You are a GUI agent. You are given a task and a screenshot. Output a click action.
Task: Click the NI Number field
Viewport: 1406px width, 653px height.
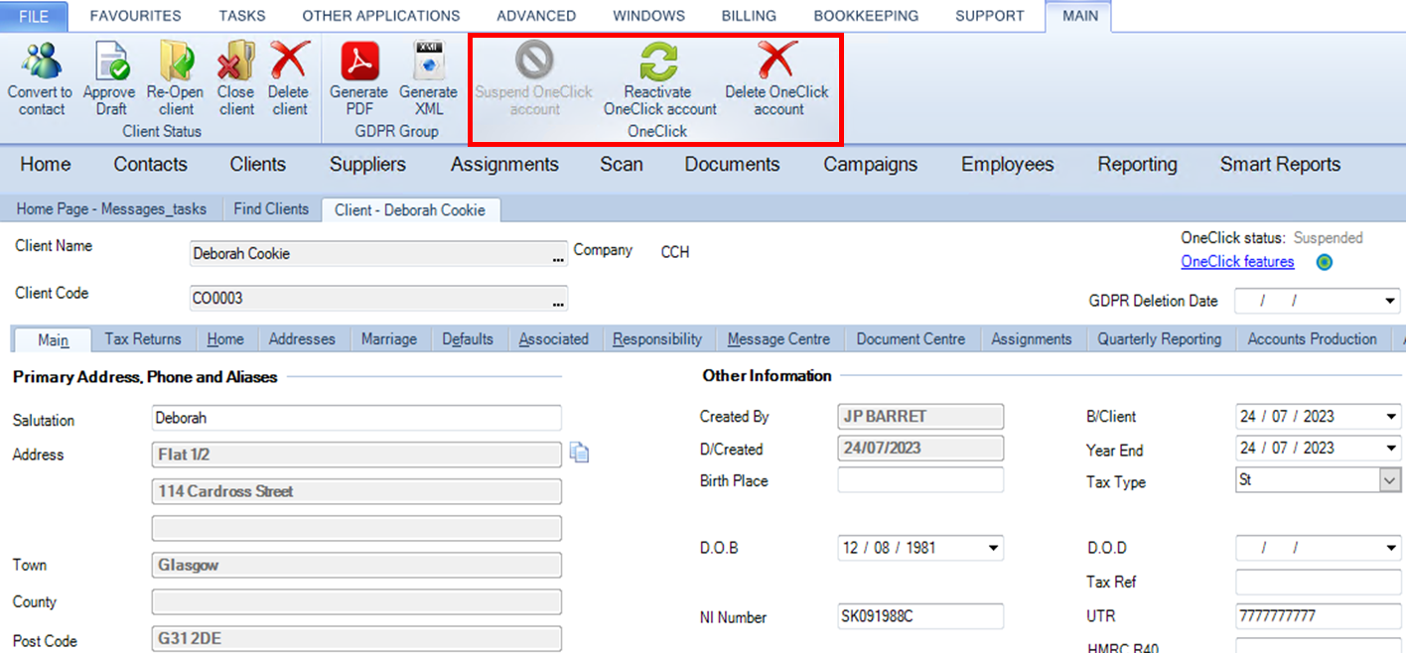[x=920, y=616]
